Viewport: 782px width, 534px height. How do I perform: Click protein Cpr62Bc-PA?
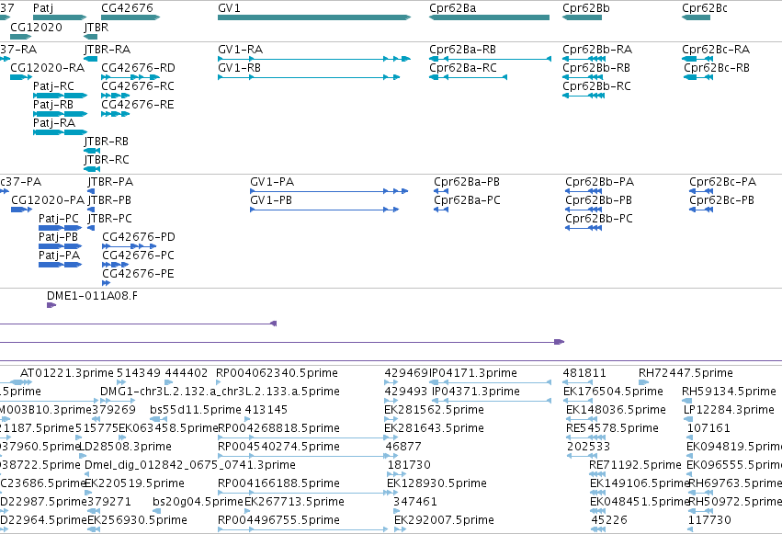click(701, 191)
